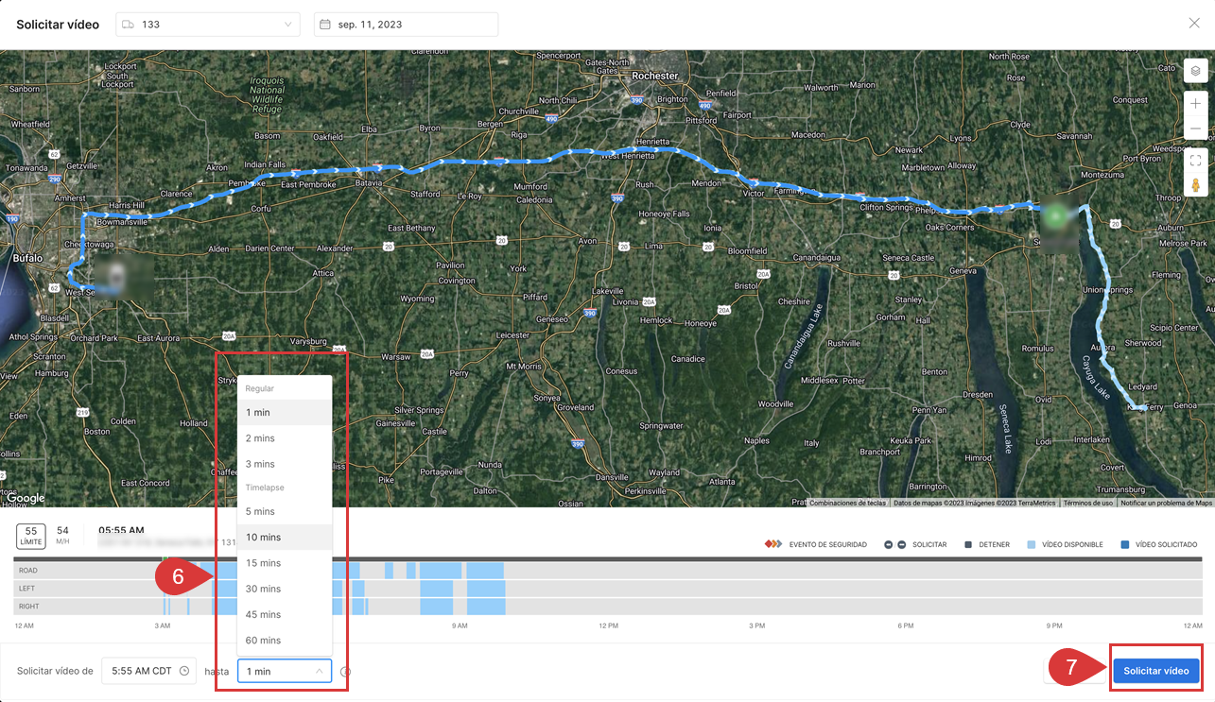Toggle fullscreen map view
This screenshot has height=702, width=1215.
click(1195, 160)
